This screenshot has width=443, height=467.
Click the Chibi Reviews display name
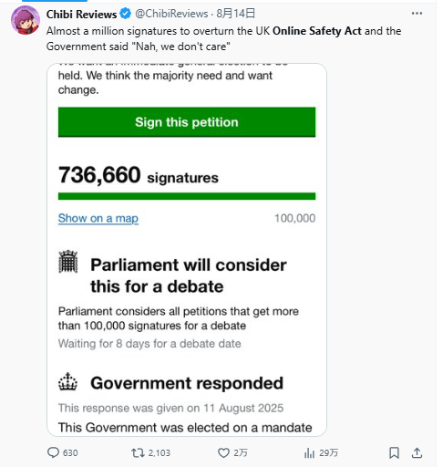pyautogui.click(x=81, y=14)
